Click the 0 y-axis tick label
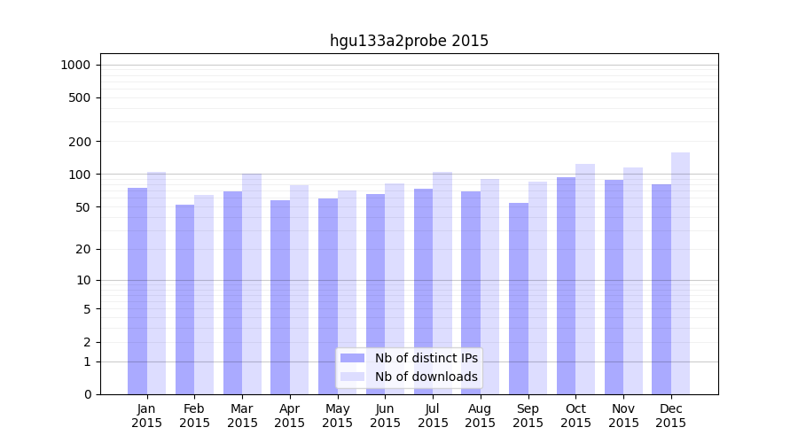The image size is (798, 443). click(87, 394)
